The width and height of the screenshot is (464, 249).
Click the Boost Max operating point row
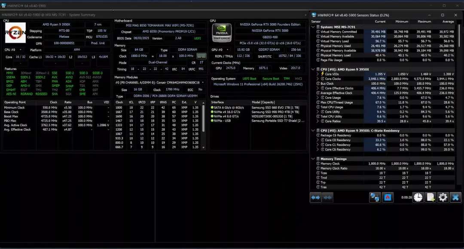[57, 116]
